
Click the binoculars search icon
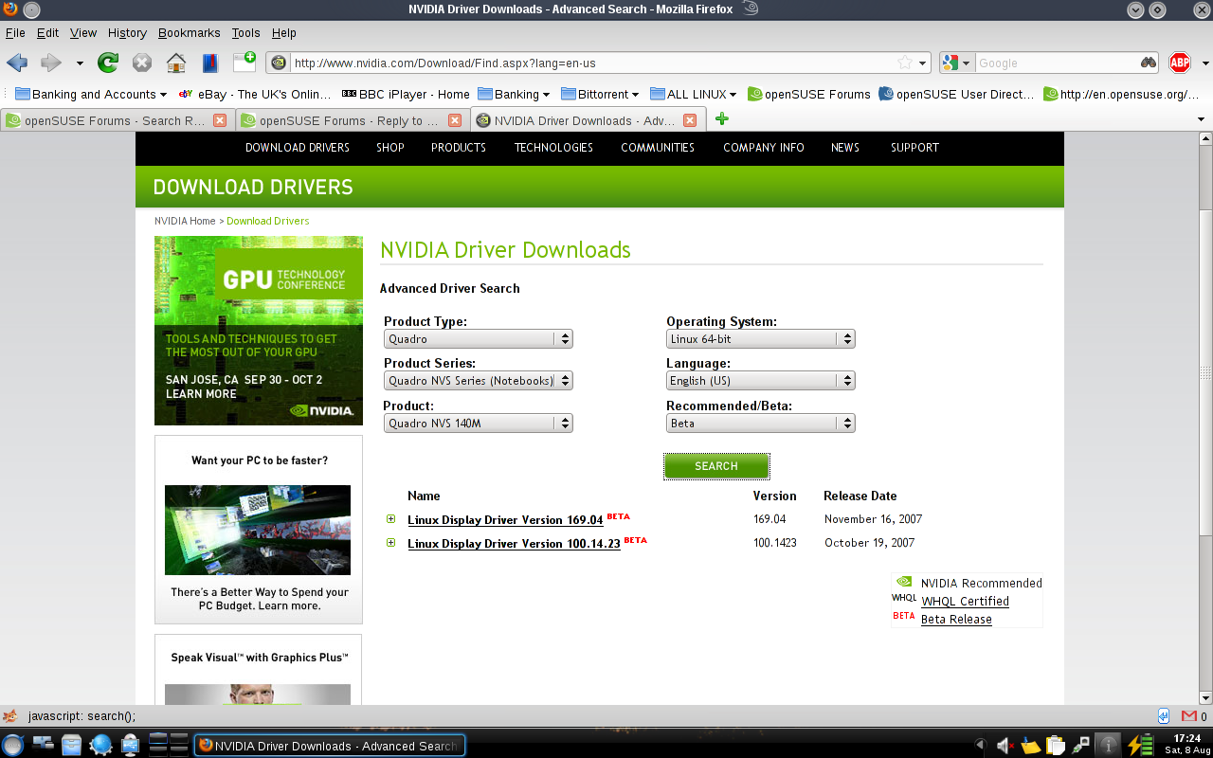pos(1148,63)
